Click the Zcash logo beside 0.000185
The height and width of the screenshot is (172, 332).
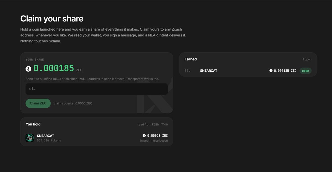pyautogui.click(x=28, y=69)
